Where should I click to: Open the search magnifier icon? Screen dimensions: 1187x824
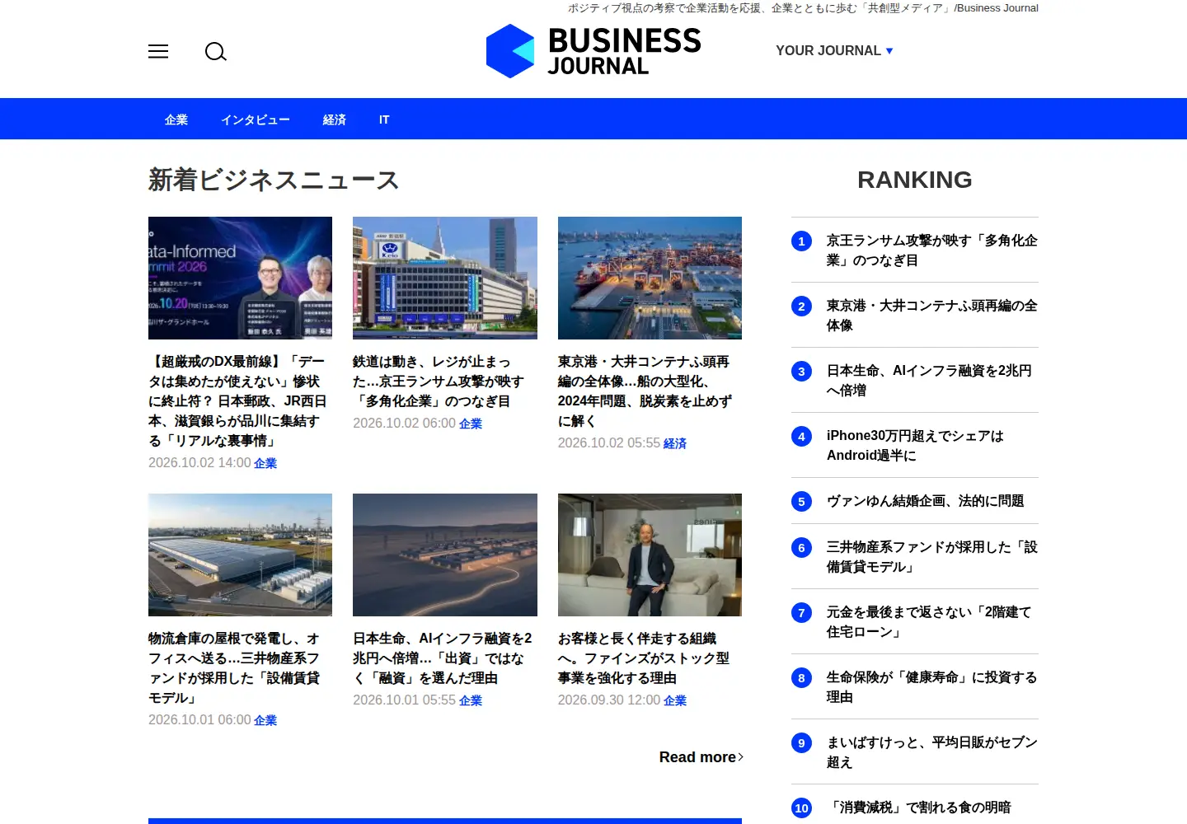216,52
